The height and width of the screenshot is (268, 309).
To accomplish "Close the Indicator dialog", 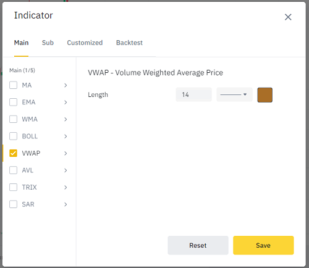I will (288, 17).
